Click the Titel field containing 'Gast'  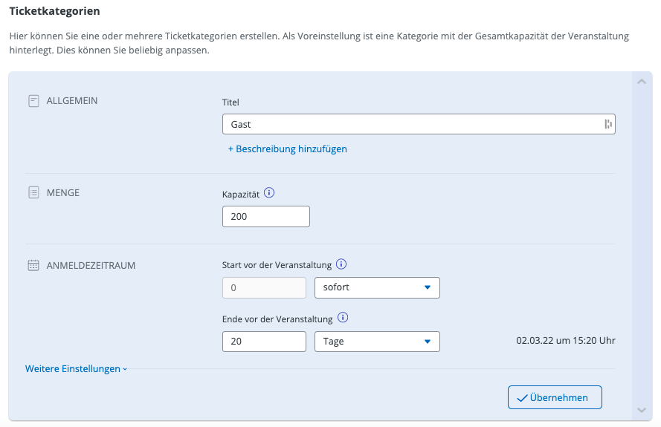[409, 125]
